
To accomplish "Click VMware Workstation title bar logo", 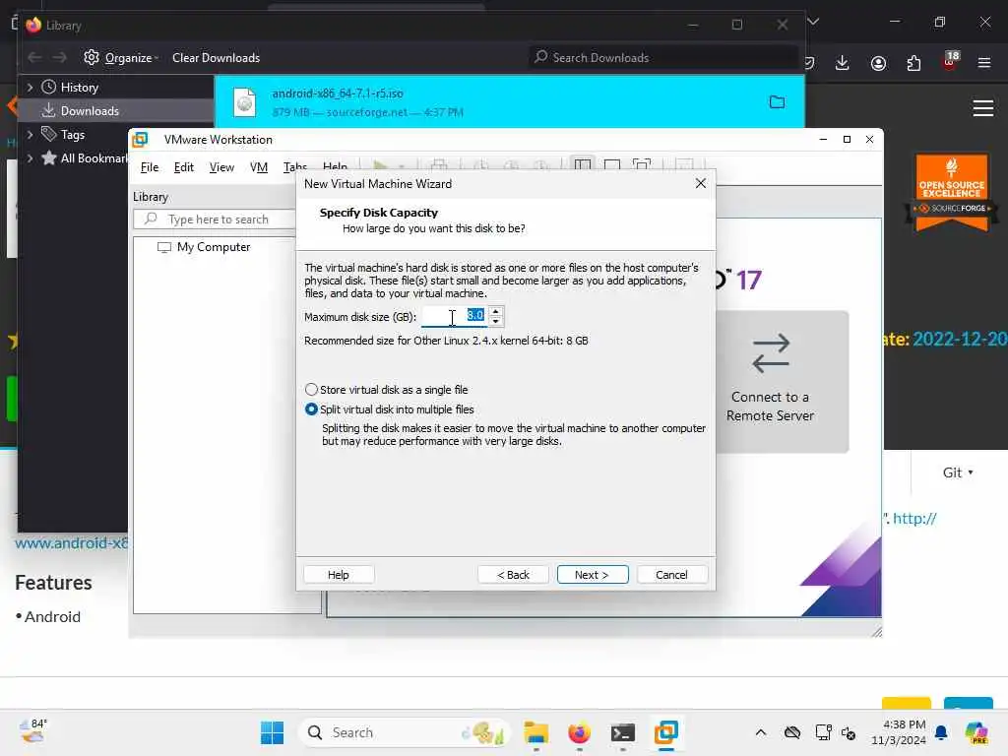I will 140,140.
